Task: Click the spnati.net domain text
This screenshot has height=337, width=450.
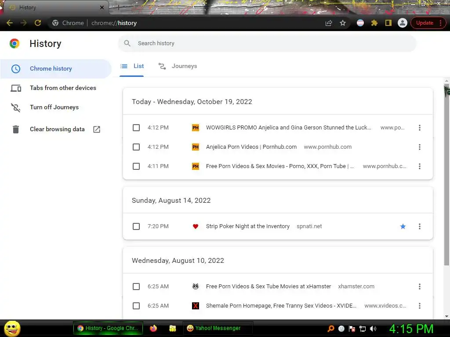Action: [309, 226]
